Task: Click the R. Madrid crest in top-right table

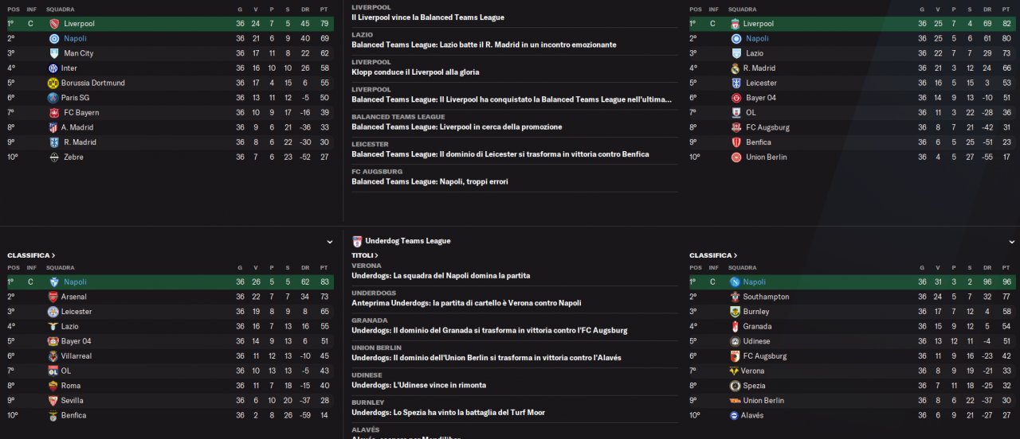Action: coord(735,68)
